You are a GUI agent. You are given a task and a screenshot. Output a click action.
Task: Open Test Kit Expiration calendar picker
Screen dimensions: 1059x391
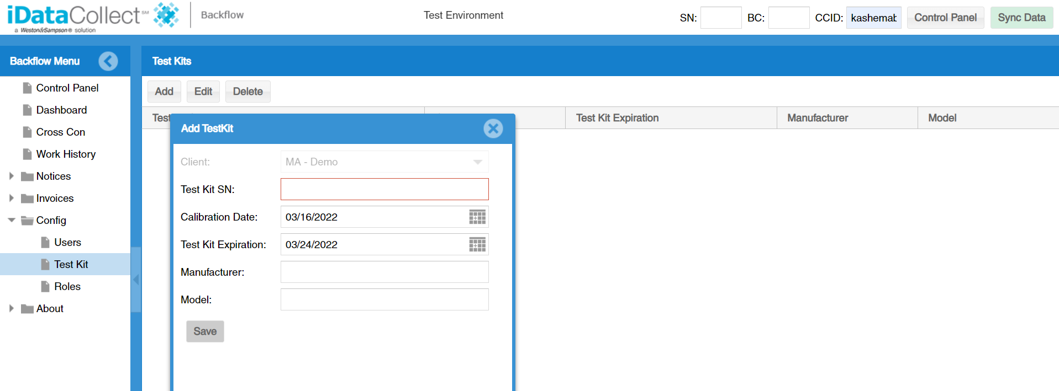[477, 244]
